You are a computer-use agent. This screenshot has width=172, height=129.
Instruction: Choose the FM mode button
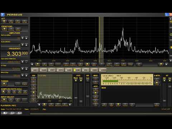(86, 70)
